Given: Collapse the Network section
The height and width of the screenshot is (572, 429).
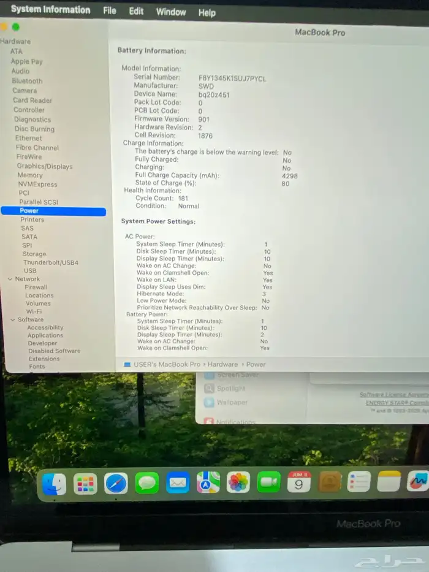Looking at the screenshot, I should pos(10,279).
